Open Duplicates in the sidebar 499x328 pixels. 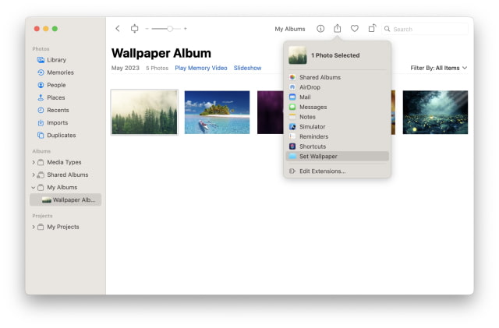(61, 136)
